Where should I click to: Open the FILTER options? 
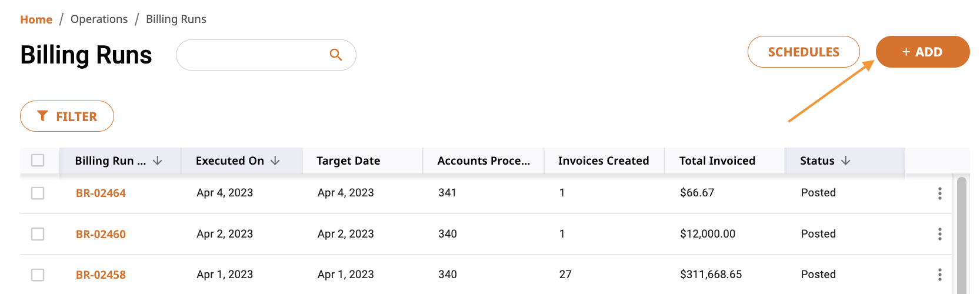67,116
